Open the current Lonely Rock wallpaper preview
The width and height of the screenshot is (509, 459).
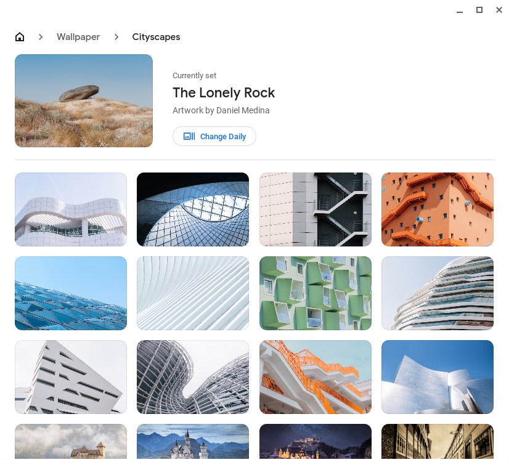pyautogui.click(x=84, y=100)
